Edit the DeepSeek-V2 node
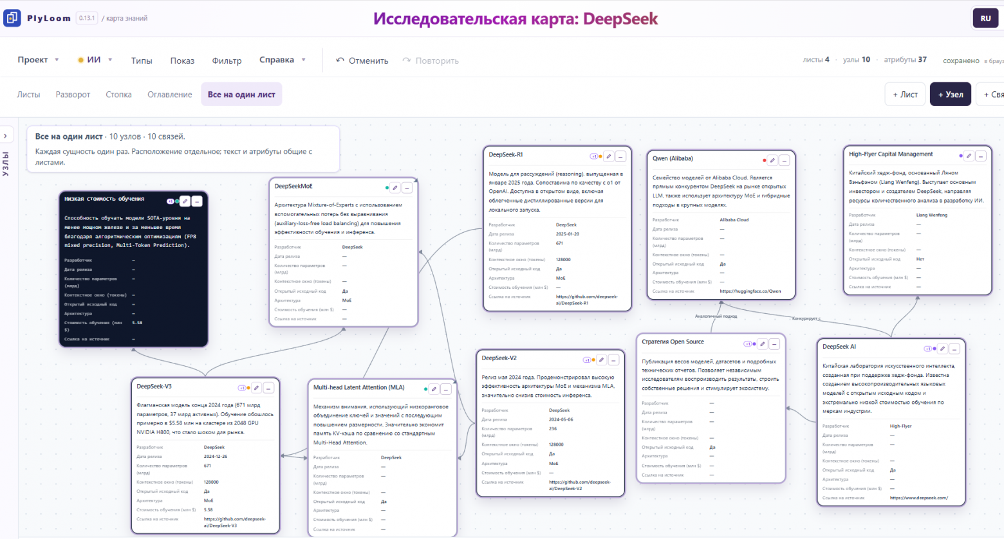This screenshot has height=539, width=1004. 601,360
